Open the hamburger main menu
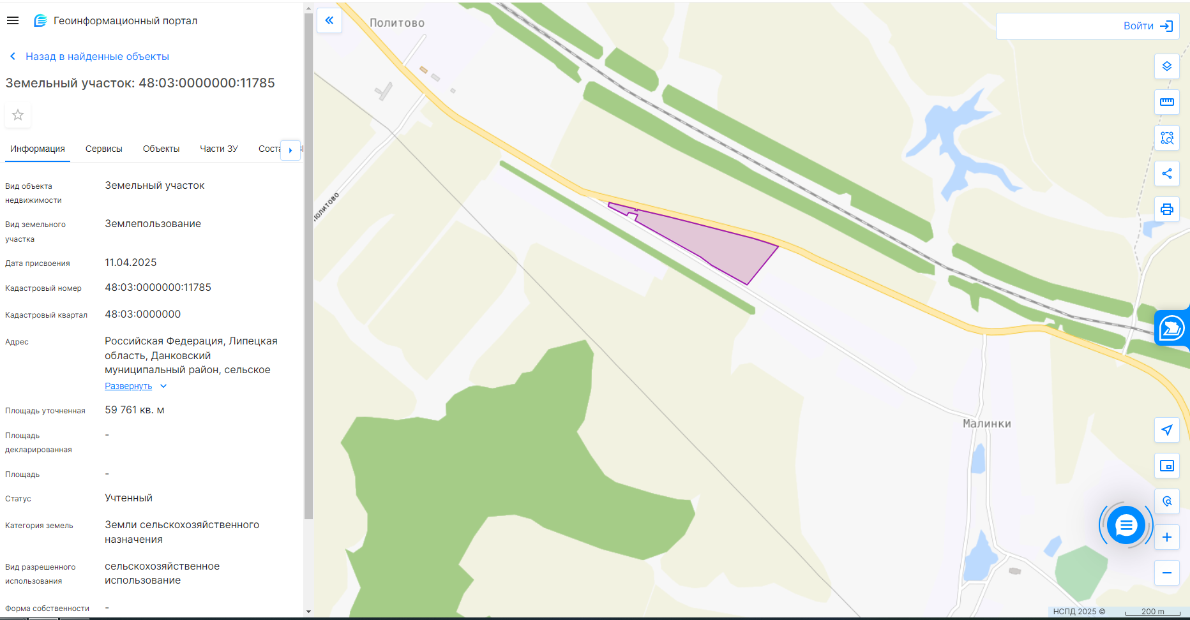 tap(13, 20)
